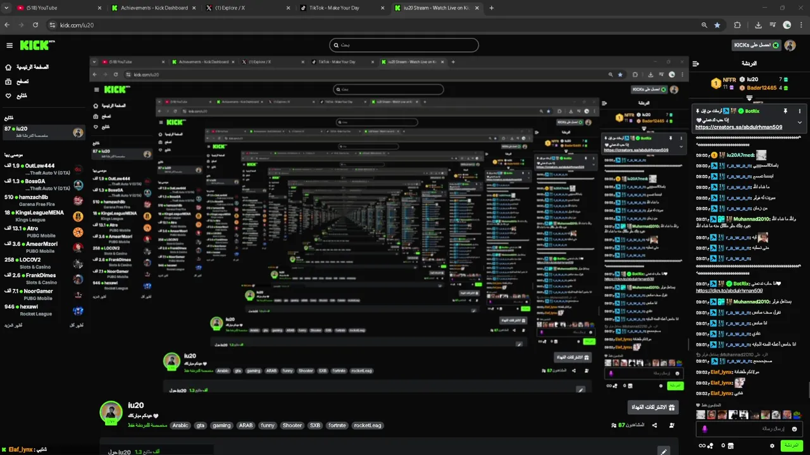Switch to Achievements - Kick Dashboard tab
The height and width of the screenshot is (455, 810).
point(154,8)
